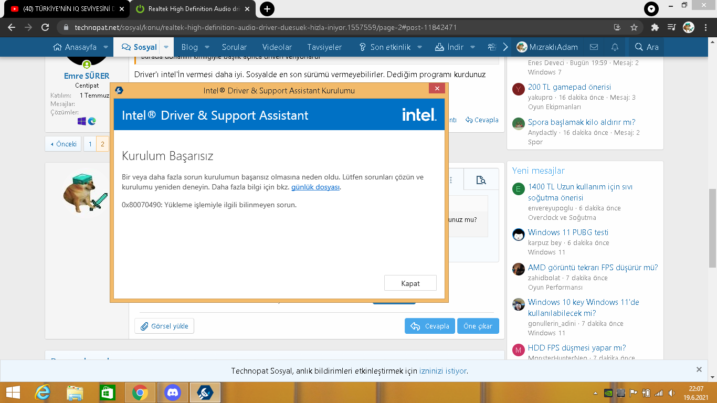Install the site app from the address bar icon
Viewport: 717px width, 403px height.
(x=617, y=27)
